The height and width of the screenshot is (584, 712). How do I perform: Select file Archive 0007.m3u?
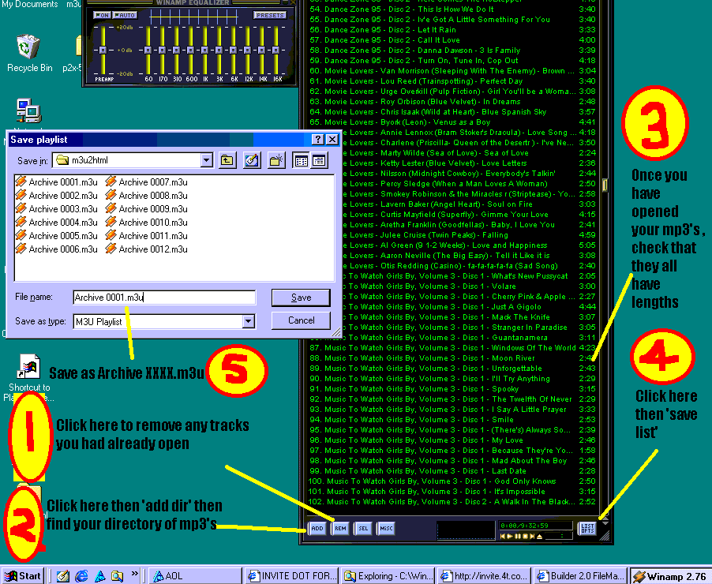point(146,182)
